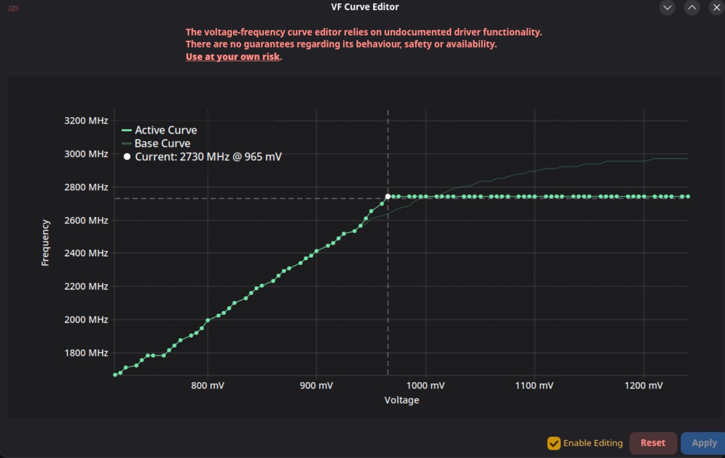Image resolution: width=725 pixels, height=458 pixels.
Task: Click the white Current legend dot
Action: pos(127,157)
